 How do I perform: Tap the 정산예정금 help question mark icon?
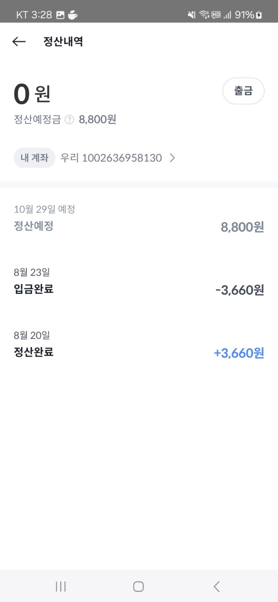pyautogui.click(x=69, y=120)
